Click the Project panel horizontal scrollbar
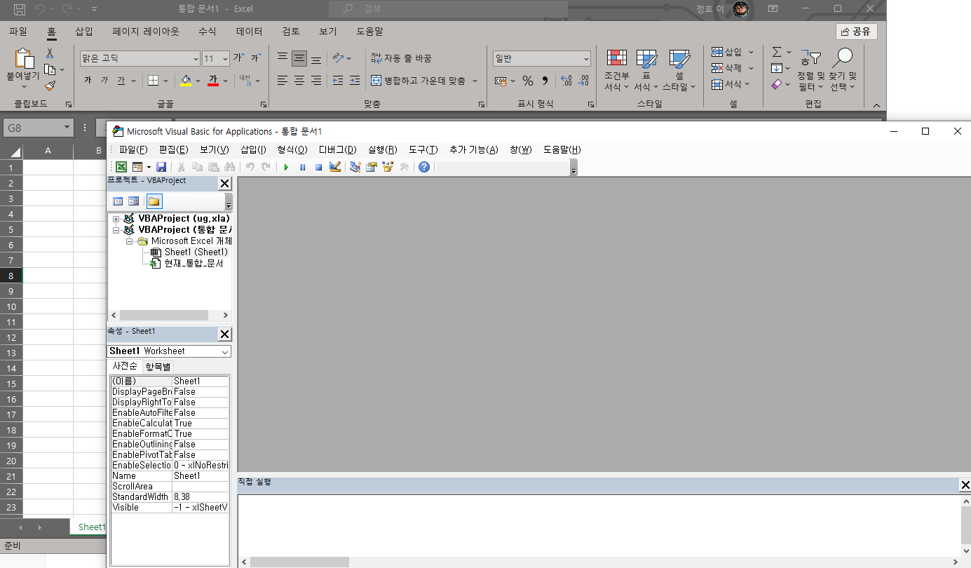 [x=170, y=315]
